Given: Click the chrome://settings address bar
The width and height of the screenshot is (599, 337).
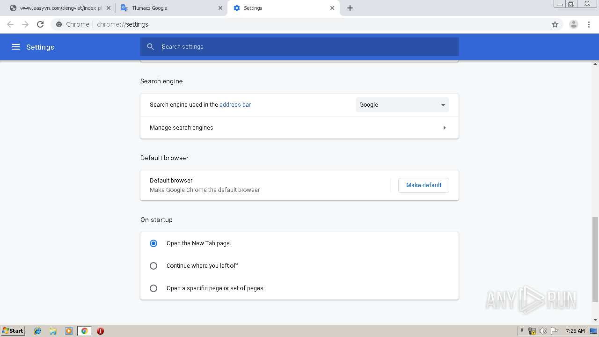Looking at the screenshot, I should (299, 24).
